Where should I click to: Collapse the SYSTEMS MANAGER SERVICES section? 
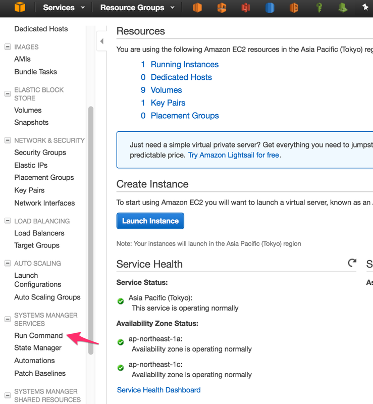[x=8, y=319]
